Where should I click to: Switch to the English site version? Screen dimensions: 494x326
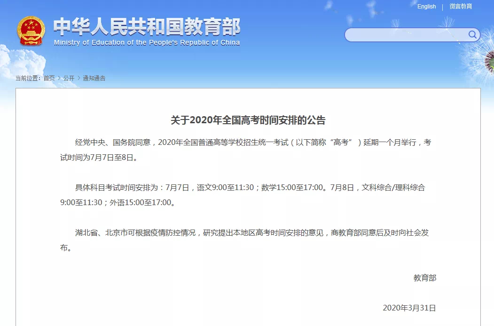(426, 7)
